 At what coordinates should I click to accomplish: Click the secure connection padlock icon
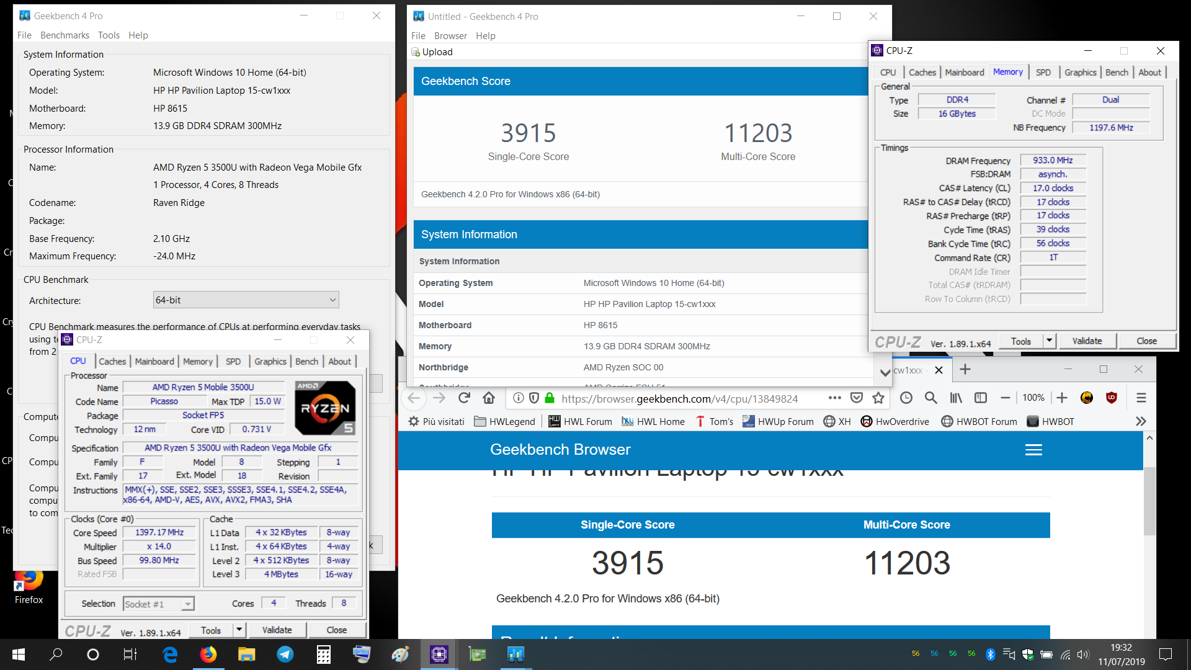(x=550, y=398)
